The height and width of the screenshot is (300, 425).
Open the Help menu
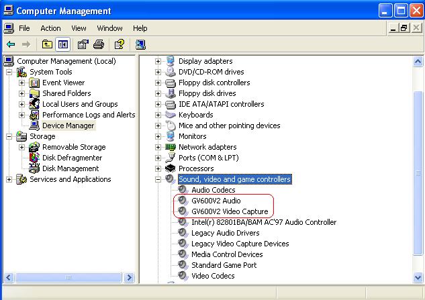[x=140, y=28]
